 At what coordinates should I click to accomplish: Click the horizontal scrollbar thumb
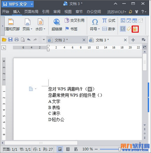tap(41, 143)
